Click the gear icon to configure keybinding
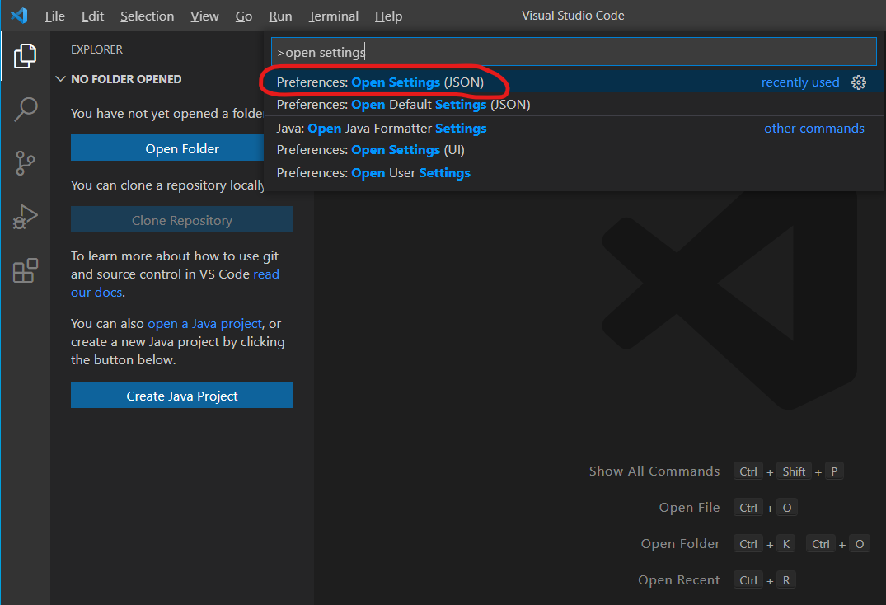This screenshot has width=886, height=605. pyautogui.click(x=859, y=82)
